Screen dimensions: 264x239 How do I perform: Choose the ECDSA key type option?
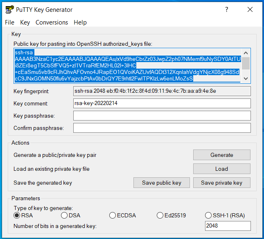click(x=113, y=215)
